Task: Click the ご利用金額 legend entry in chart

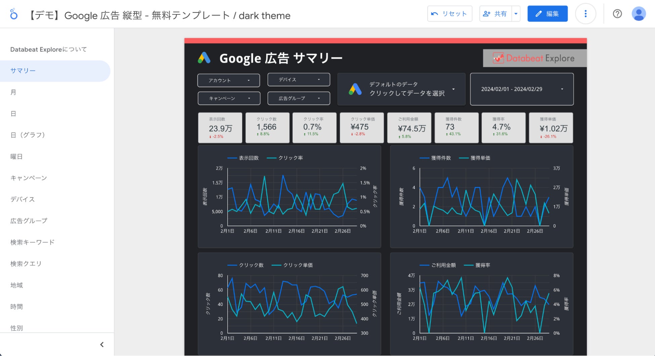Action: 438,265
